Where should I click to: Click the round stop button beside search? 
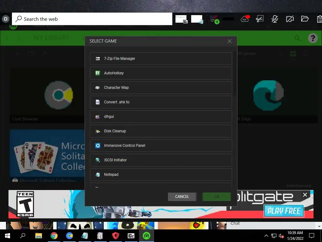pos(6,19)
